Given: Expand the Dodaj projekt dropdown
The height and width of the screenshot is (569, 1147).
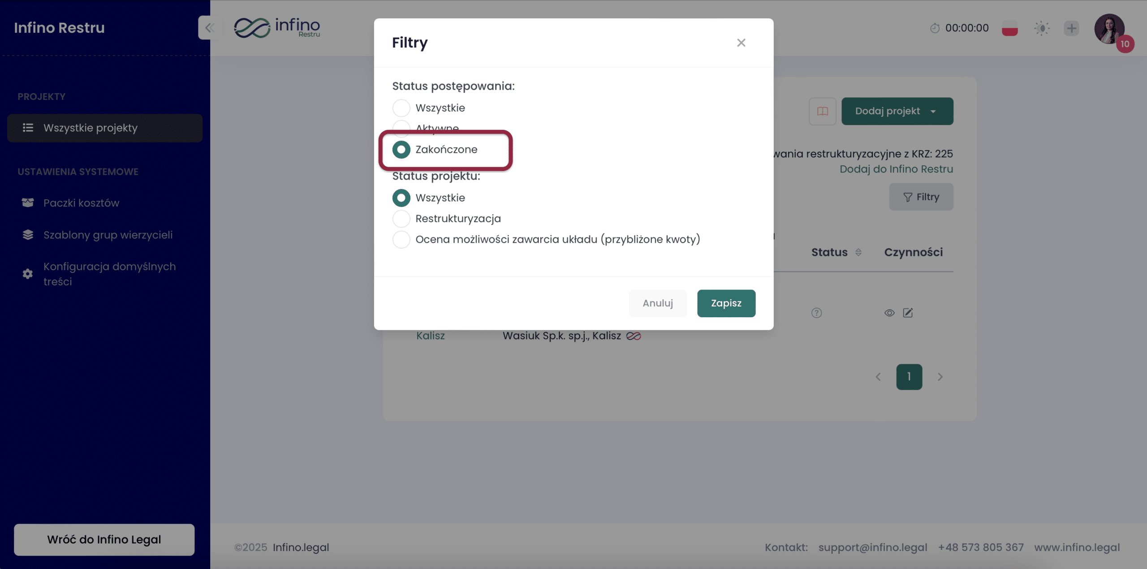Looking at the screenshot, I should pyautogui.click(x=897, y=111).
